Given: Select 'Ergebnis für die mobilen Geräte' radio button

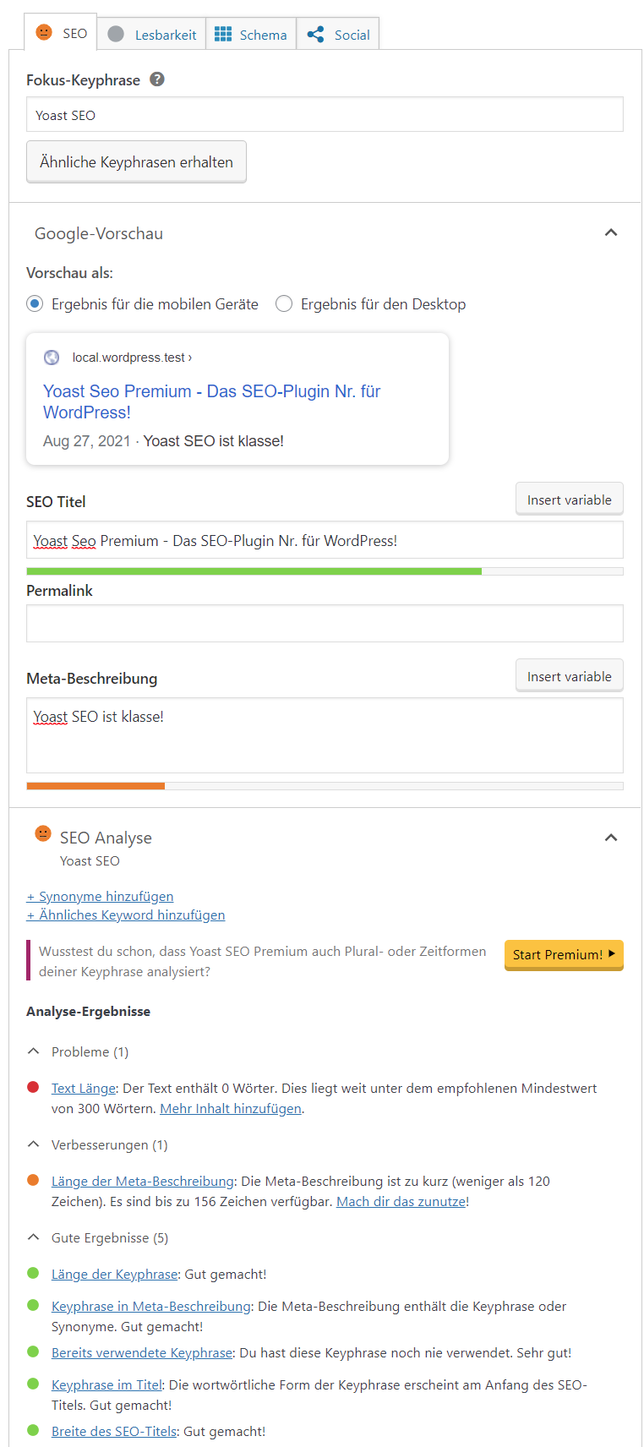Looking at the screenshot, I should tap(34, 303).
